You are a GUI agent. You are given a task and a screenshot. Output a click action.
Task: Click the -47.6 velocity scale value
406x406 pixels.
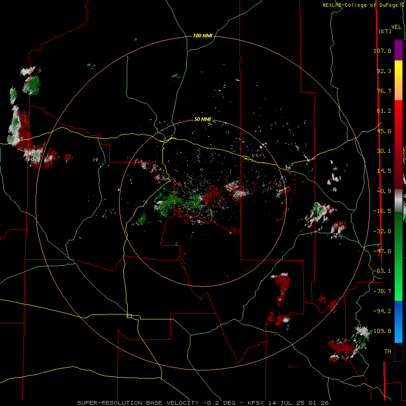tap(382, 251)
